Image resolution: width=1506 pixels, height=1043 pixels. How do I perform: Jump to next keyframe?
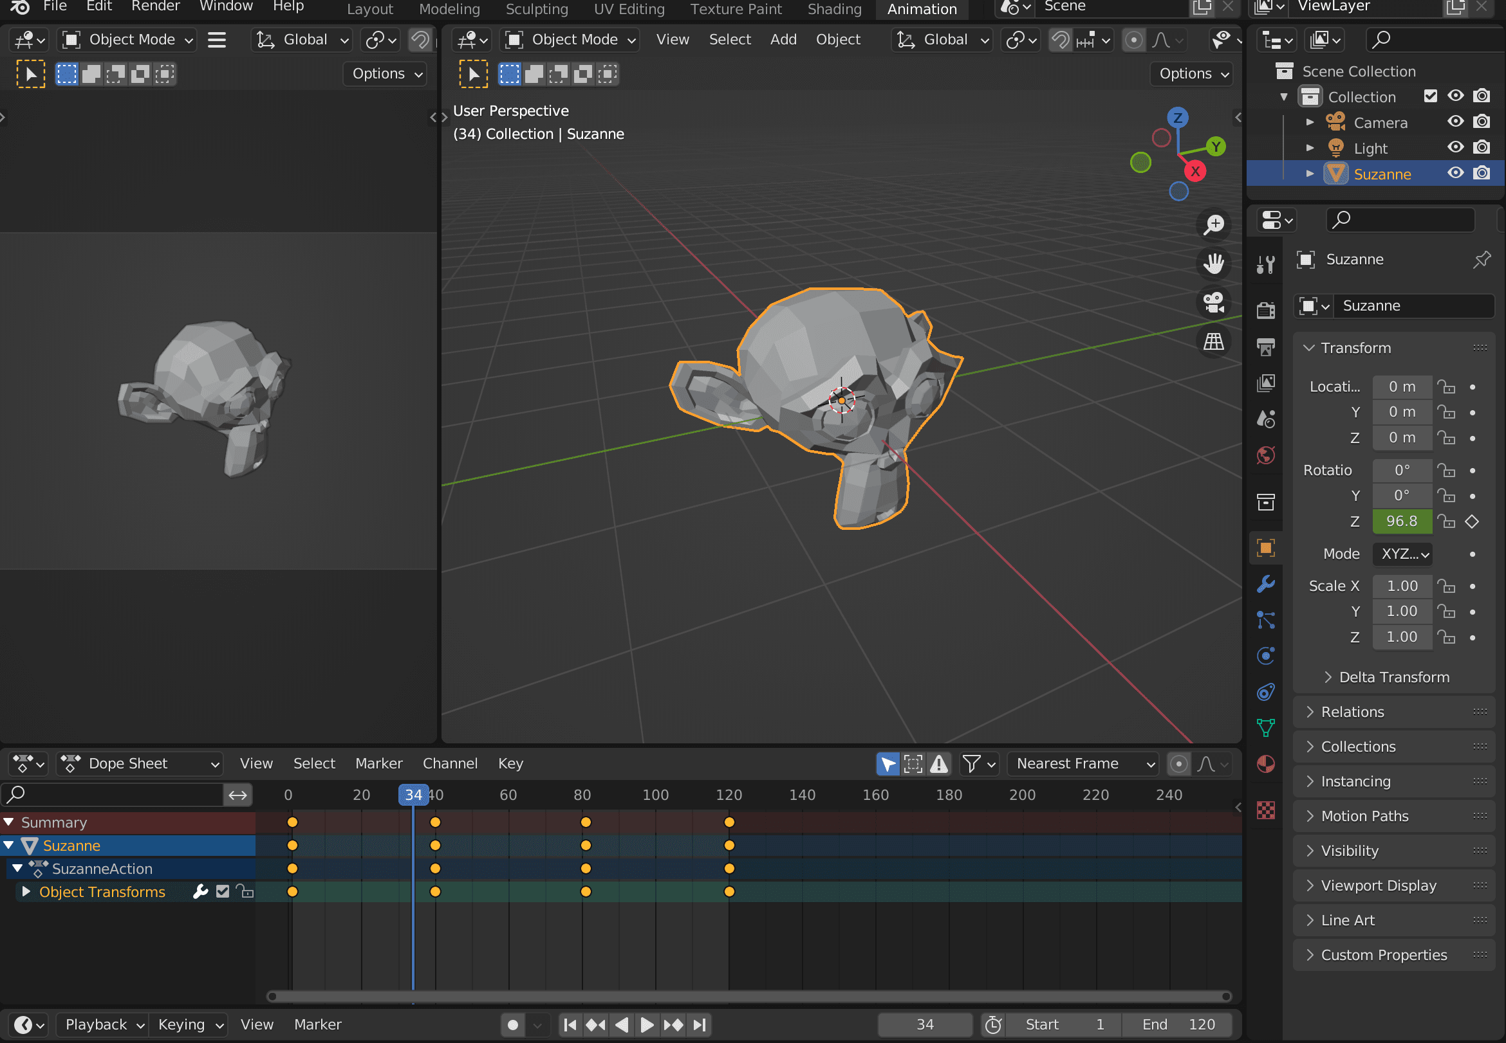pos(673,1025)
